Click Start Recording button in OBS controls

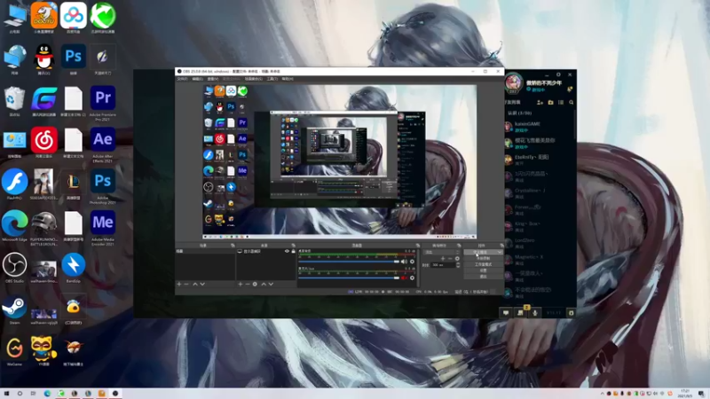(483, 258)
